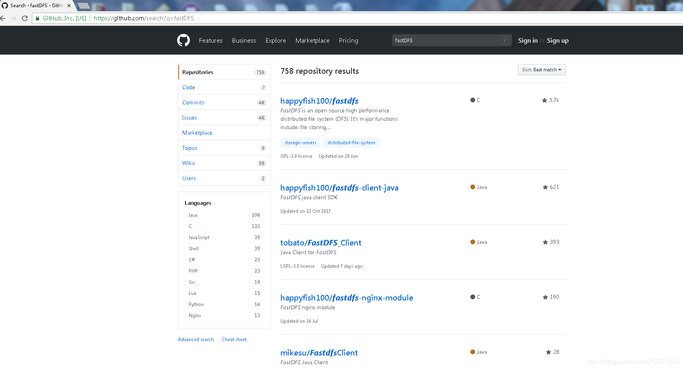This screenshot has height=369, width=683.
Task: Open happyfish100/fastdfs-client-java repository
Action: 340,188
